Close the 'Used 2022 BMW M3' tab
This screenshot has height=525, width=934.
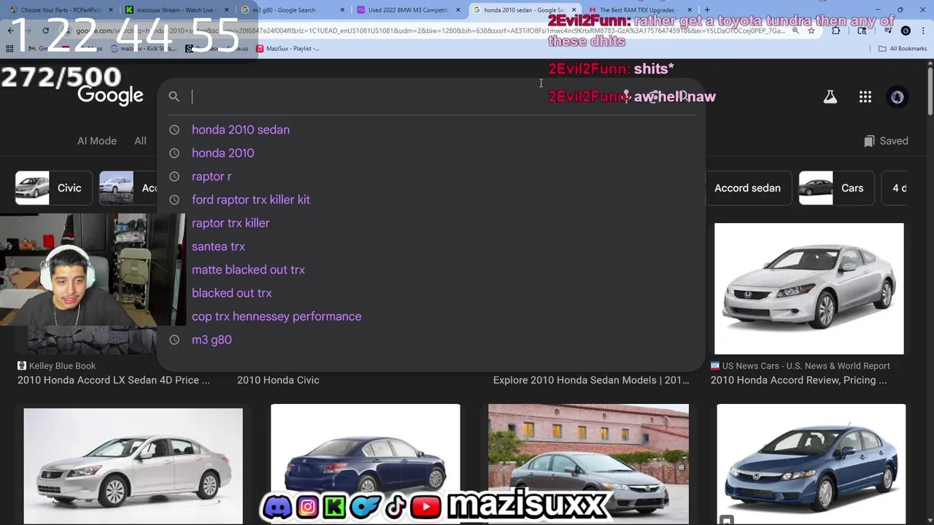point(458,10)
